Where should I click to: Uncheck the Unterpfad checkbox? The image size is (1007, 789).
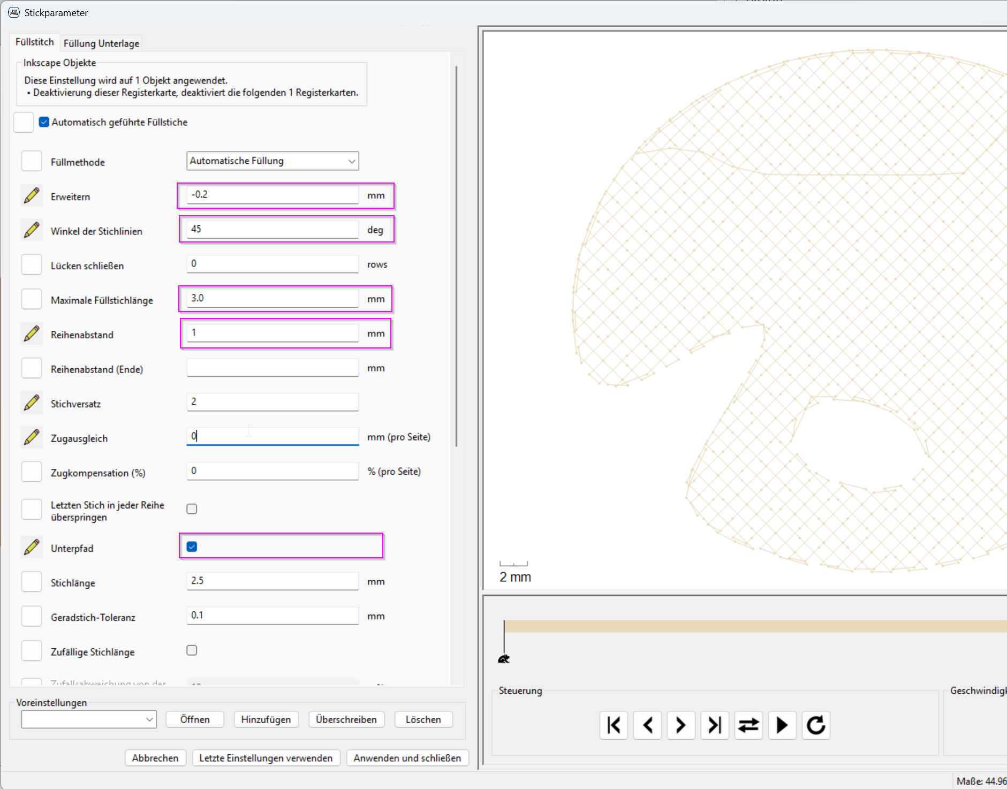[192, 547]
